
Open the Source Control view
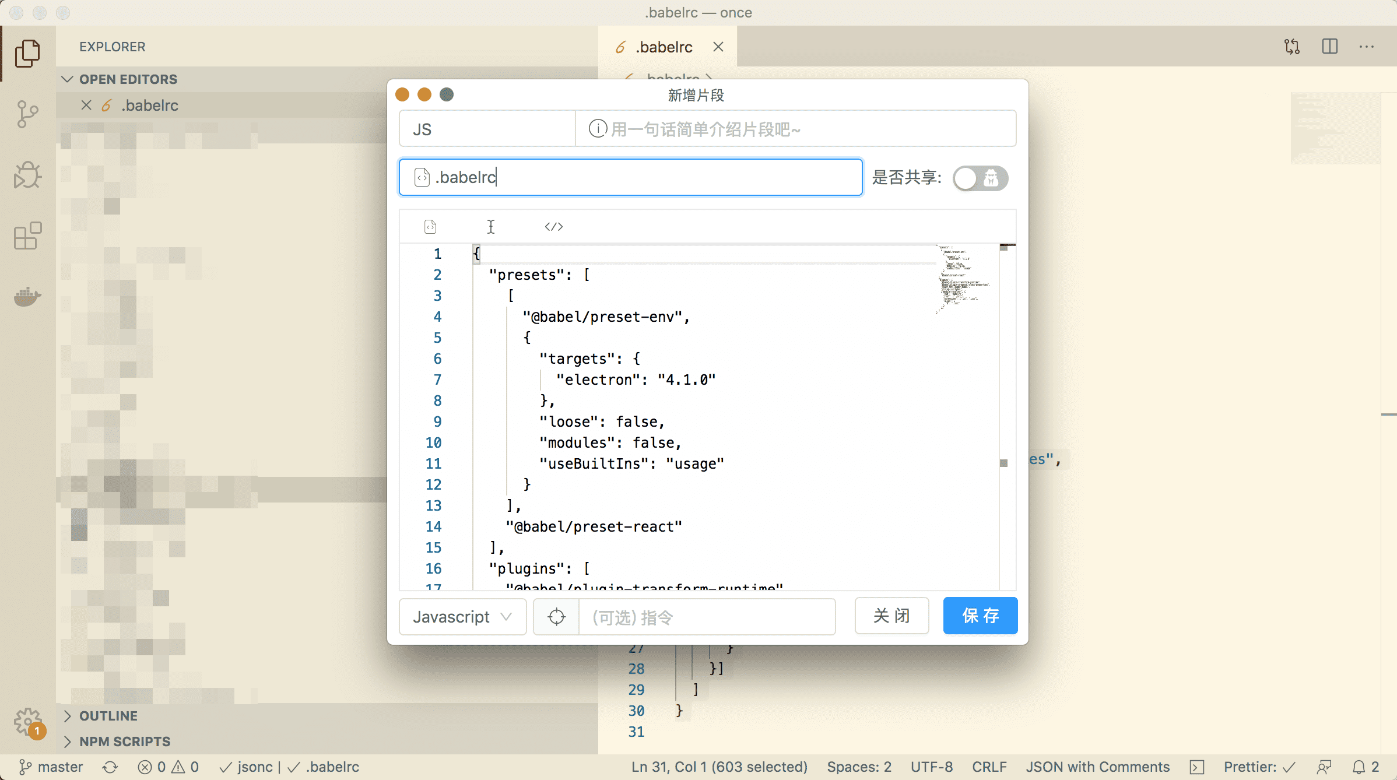27,114
